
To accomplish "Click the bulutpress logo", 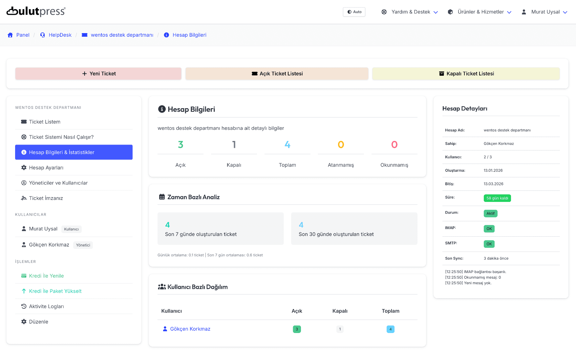I will [x=36, y=11].
